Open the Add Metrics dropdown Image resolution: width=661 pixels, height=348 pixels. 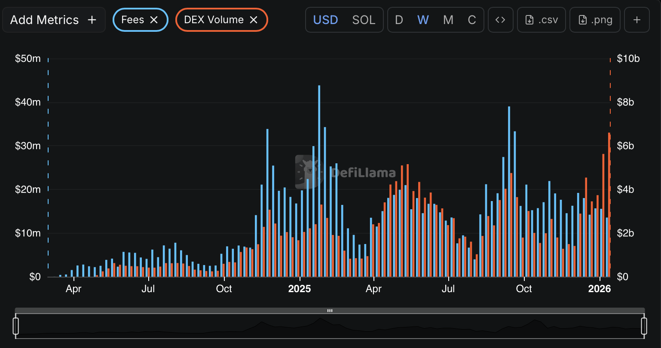pos(54,20)
